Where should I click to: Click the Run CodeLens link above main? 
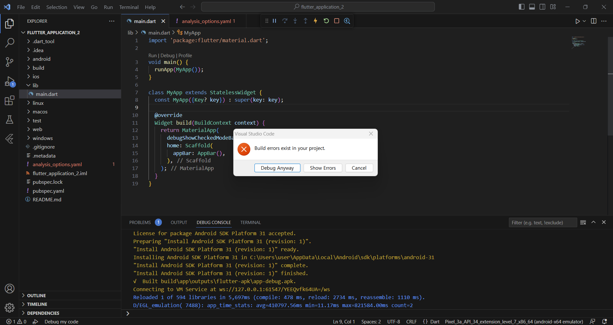[153, 56]
